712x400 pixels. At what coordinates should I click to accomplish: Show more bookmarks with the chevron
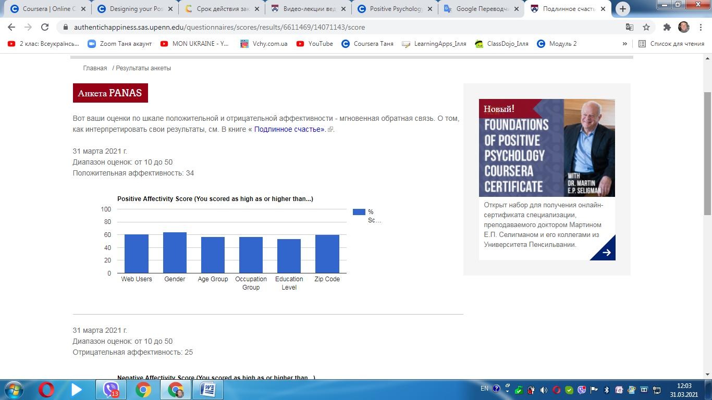click(624, 44)
